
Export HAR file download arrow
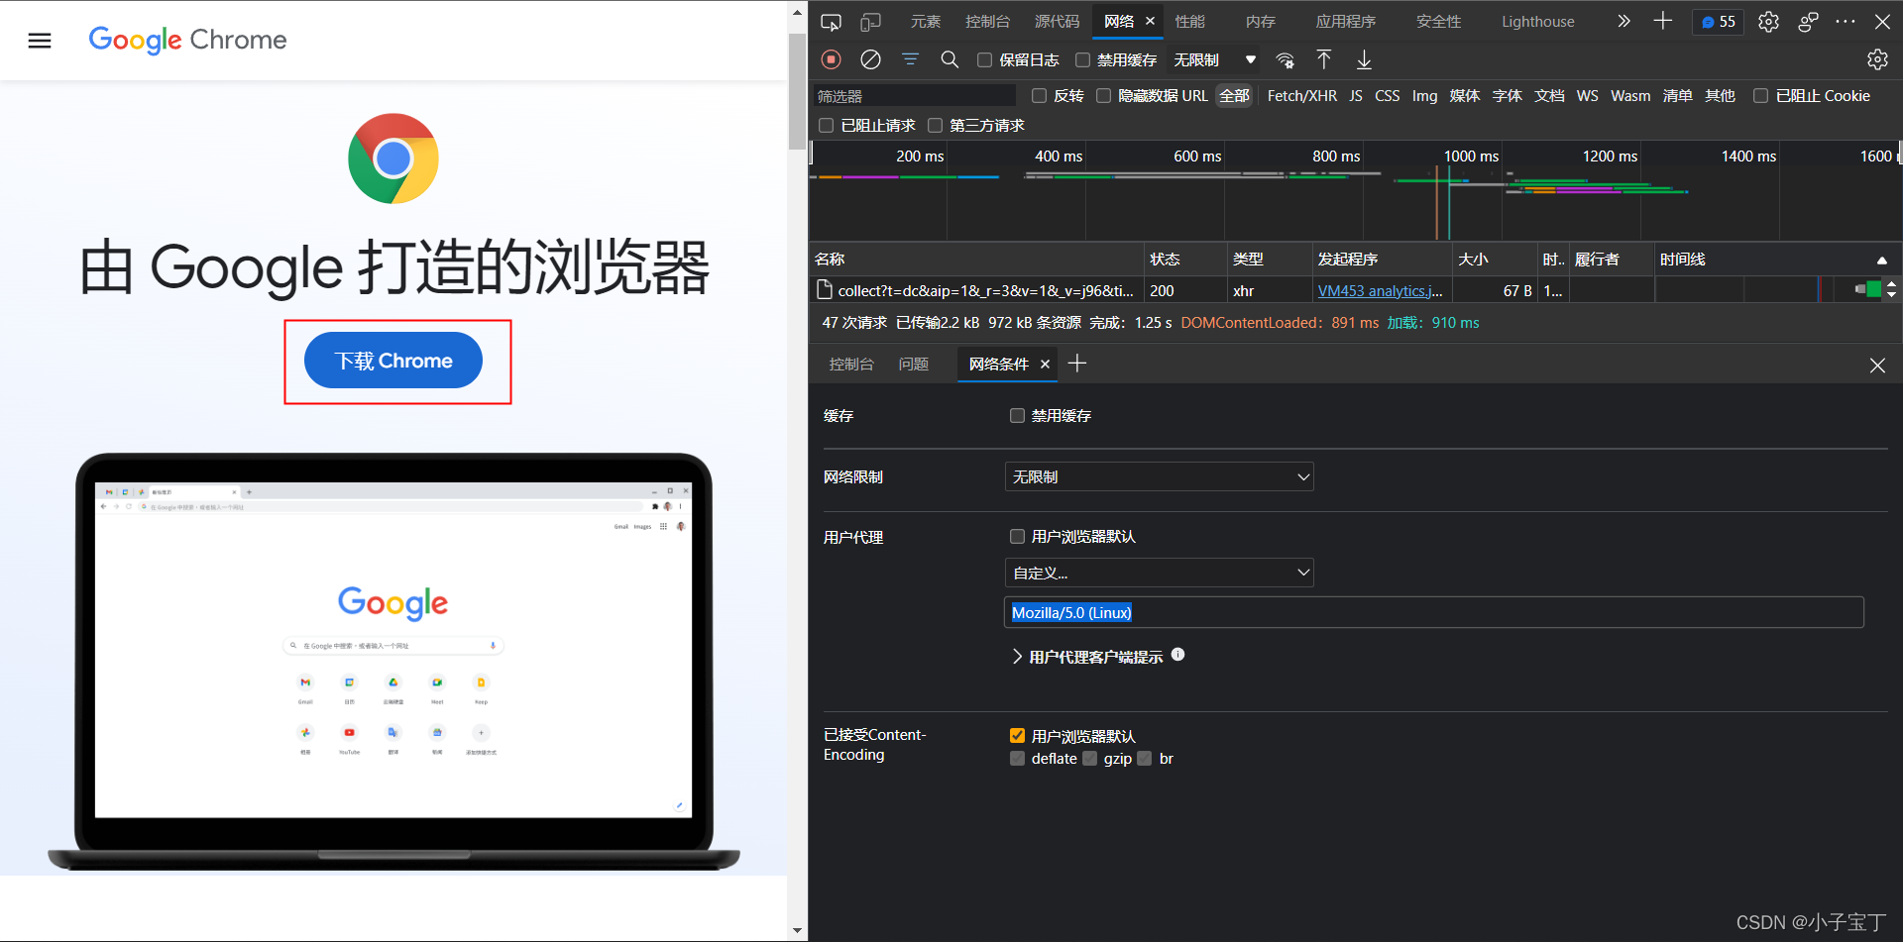click(1364, 59)
